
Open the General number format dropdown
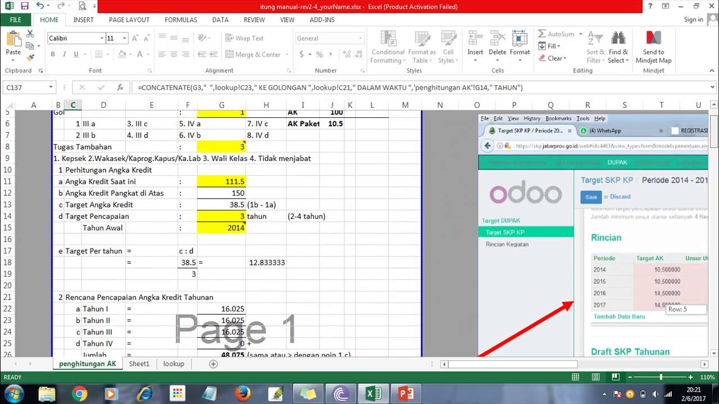(x=360, y=38)
